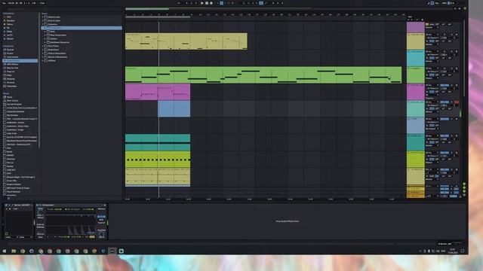Open Current Project under Places
483x271 pixels.
pyautogui.click(x=14, y=105)
